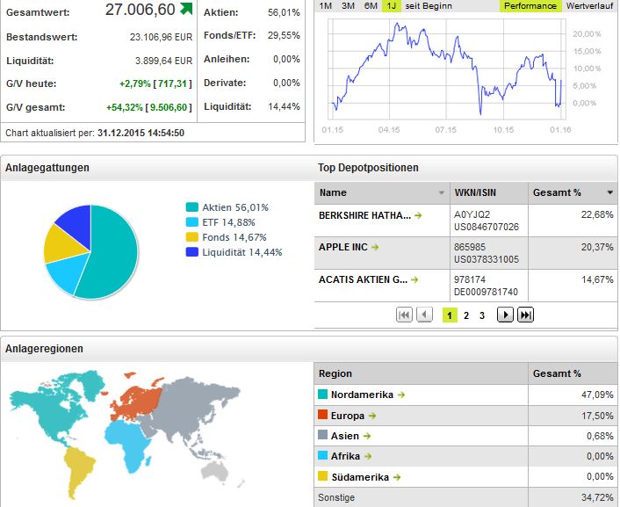Select 'seit Beginn' chart period
This screenshot has height=507, width=620.
click(429, 6)
